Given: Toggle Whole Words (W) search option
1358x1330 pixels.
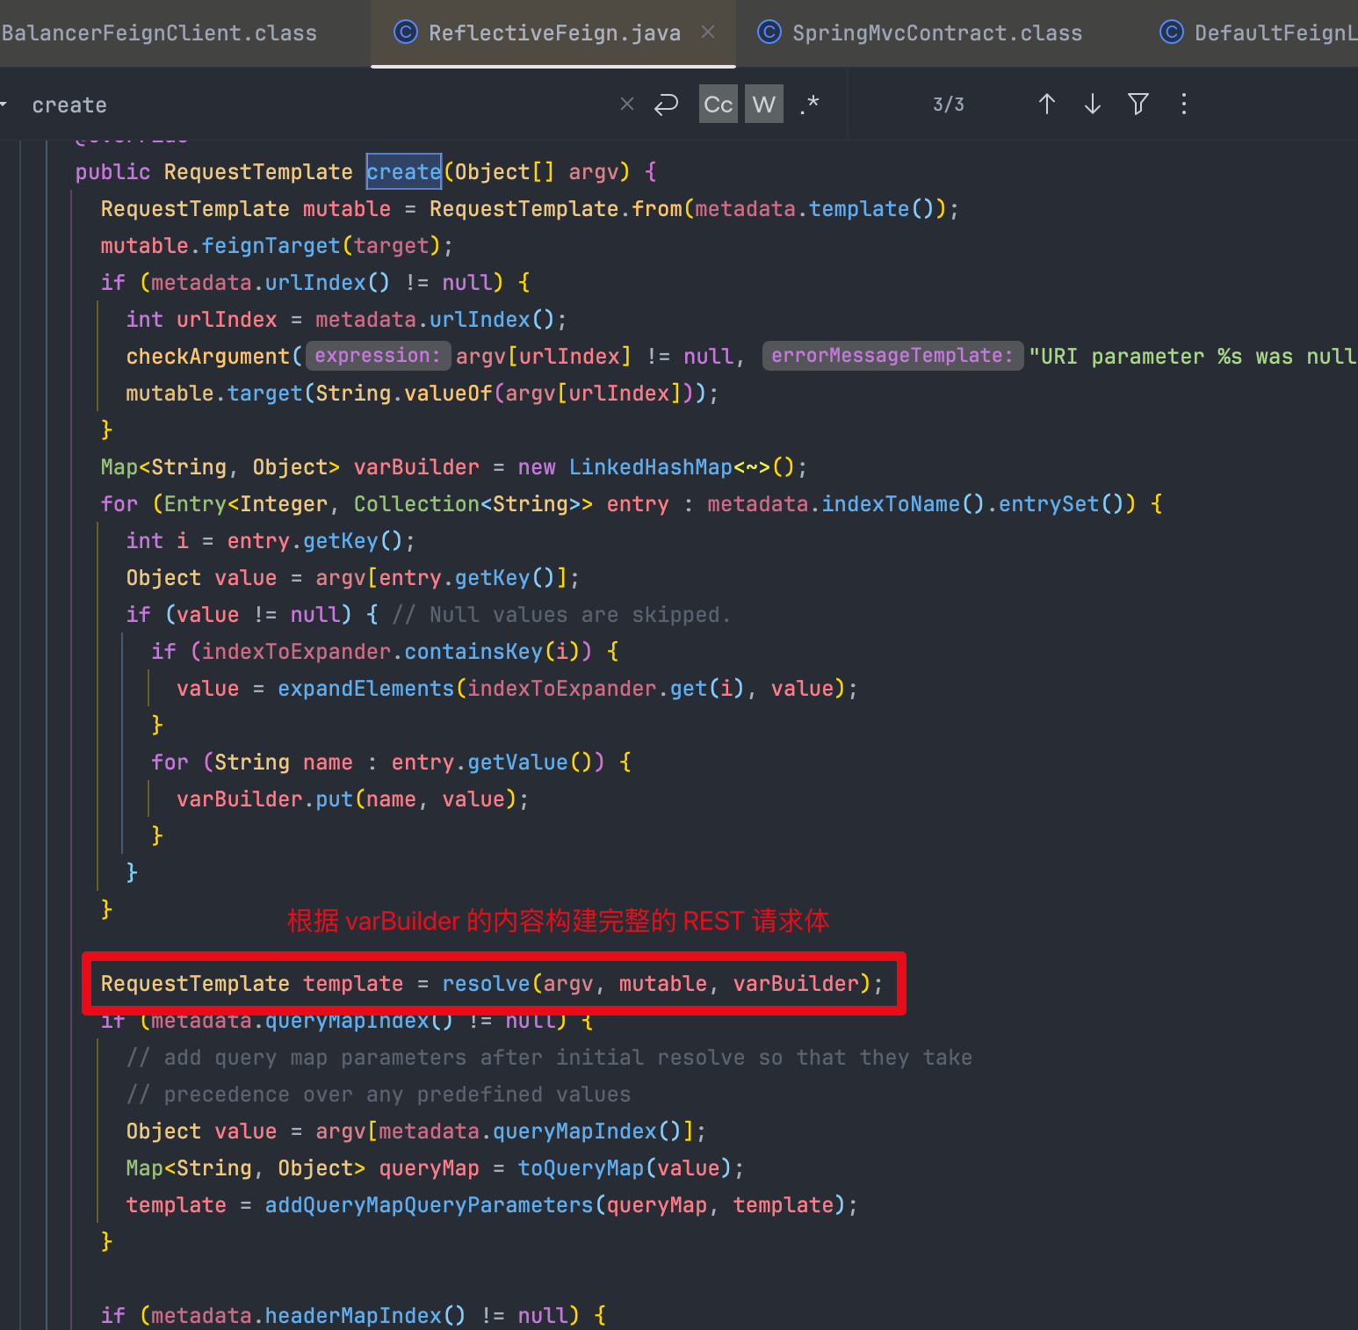Looking at the screenshot, I should [764, 105].
